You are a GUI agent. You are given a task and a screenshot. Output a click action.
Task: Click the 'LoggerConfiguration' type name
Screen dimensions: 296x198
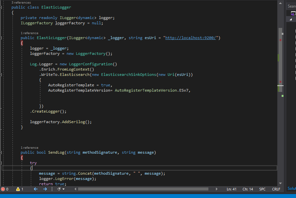coord(91,64)
